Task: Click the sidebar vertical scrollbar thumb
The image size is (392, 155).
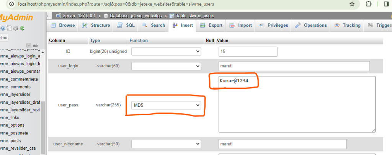Action: [43, 127]
